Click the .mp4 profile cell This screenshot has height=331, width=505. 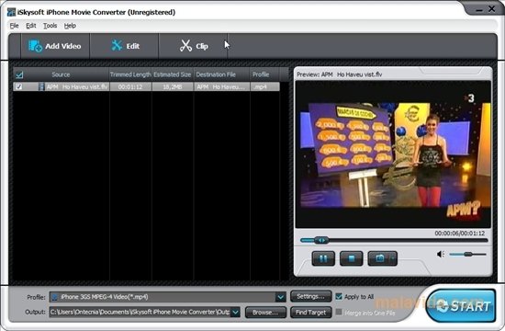[264, 86]
